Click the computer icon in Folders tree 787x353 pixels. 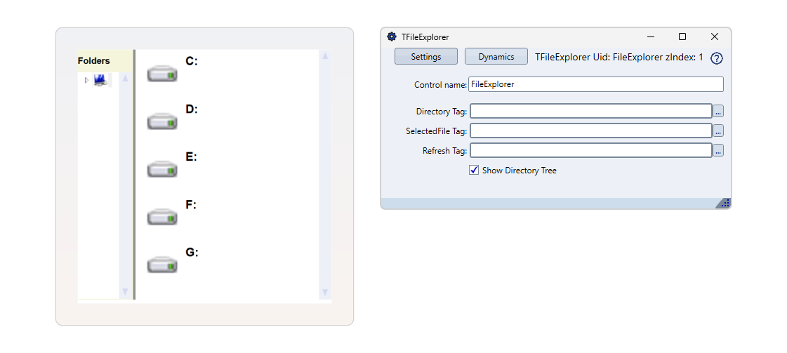click(x=100, y=80)
